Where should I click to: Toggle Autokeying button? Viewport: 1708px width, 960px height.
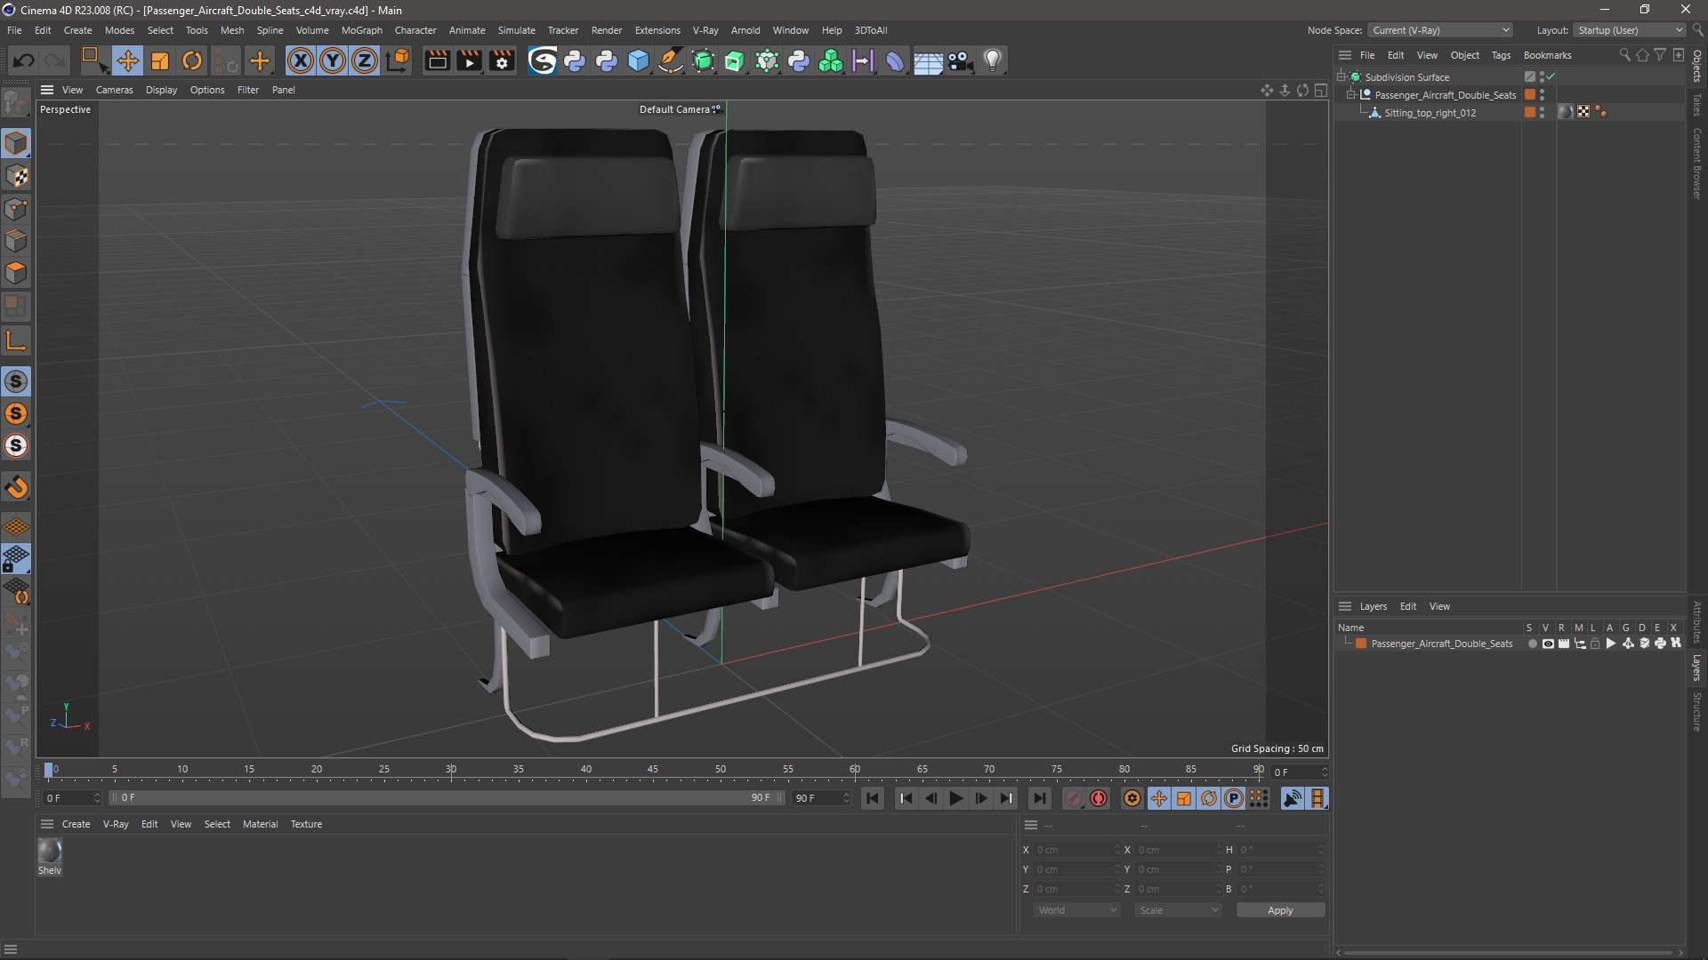coord(1099,798)
